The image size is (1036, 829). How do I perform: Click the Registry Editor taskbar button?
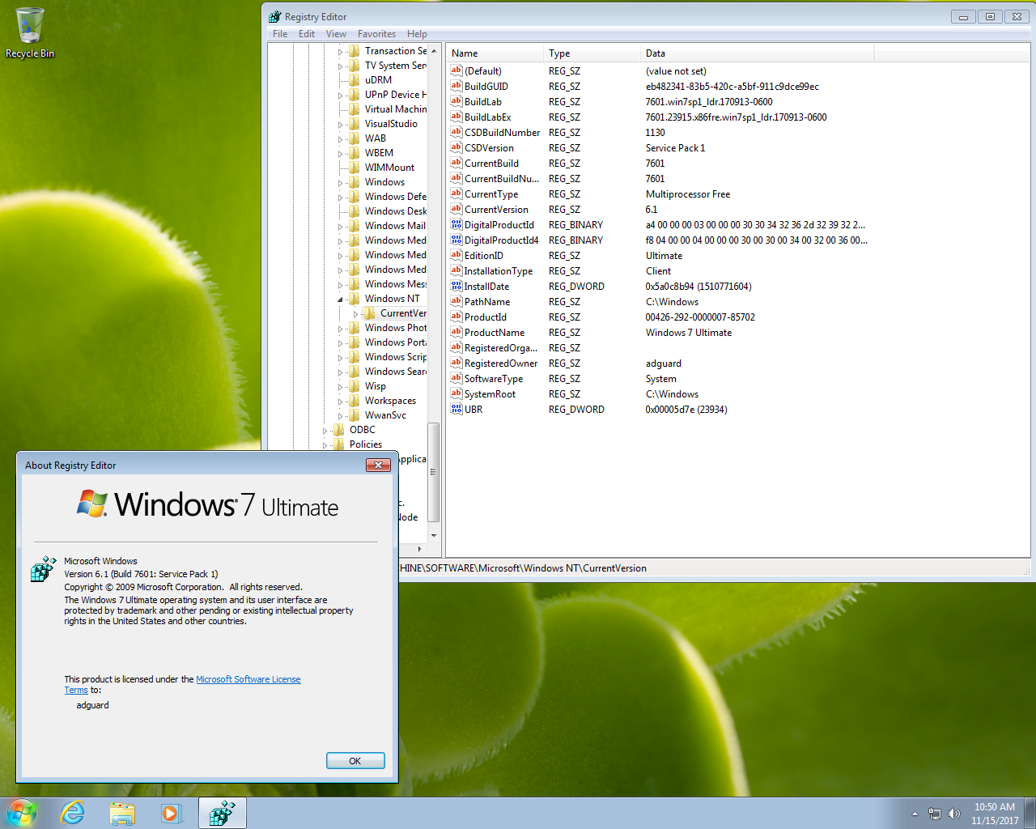point(222,813)
